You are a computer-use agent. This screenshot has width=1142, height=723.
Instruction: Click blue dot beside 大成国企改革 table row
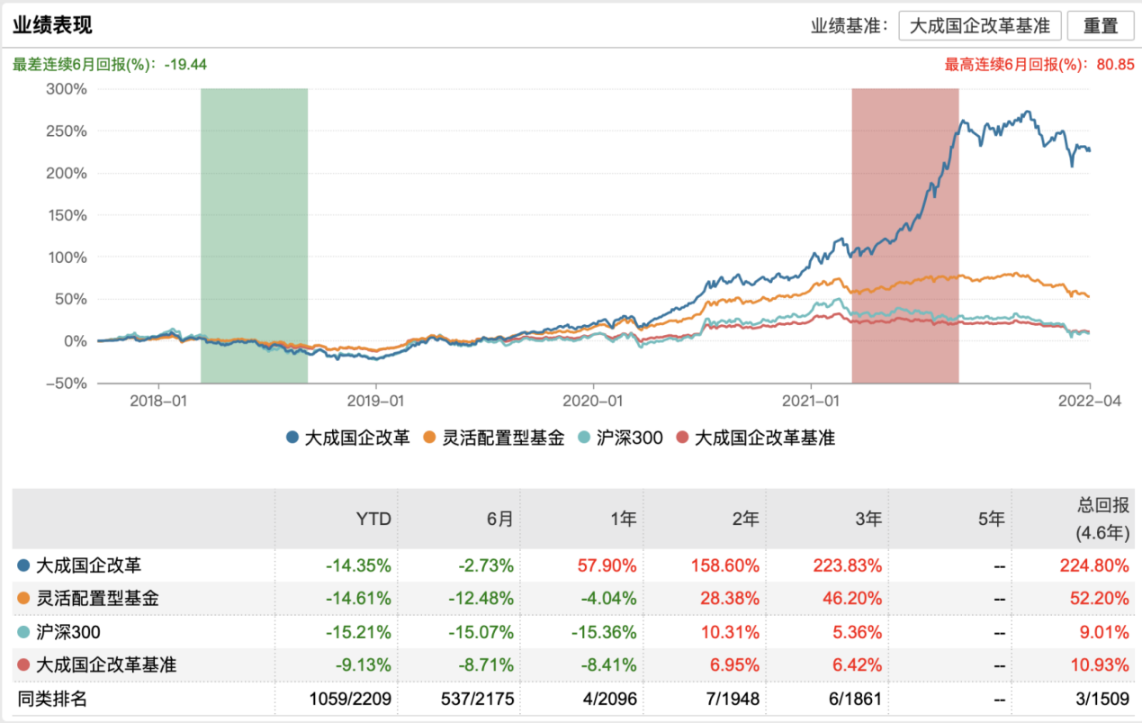[23, 566]
